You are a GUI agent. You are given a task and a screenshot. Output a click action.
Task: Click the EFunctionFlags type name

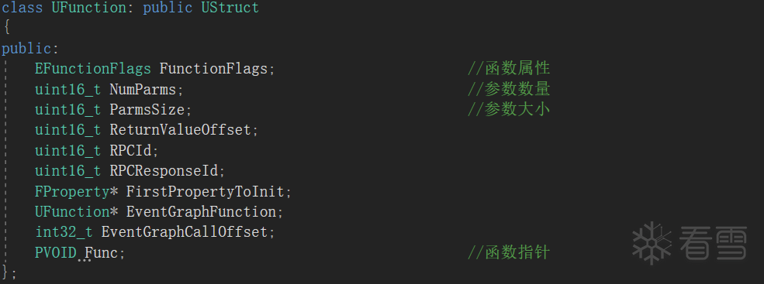click(92, 69)
